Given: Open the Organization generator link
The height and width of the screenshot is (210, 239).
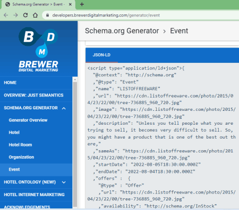Looking at the screenshot, I should pos(21,157).
